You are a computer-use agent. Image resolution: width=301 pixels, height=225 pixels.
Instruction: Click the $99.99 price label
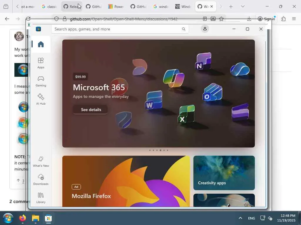click(x=81, y=77)
